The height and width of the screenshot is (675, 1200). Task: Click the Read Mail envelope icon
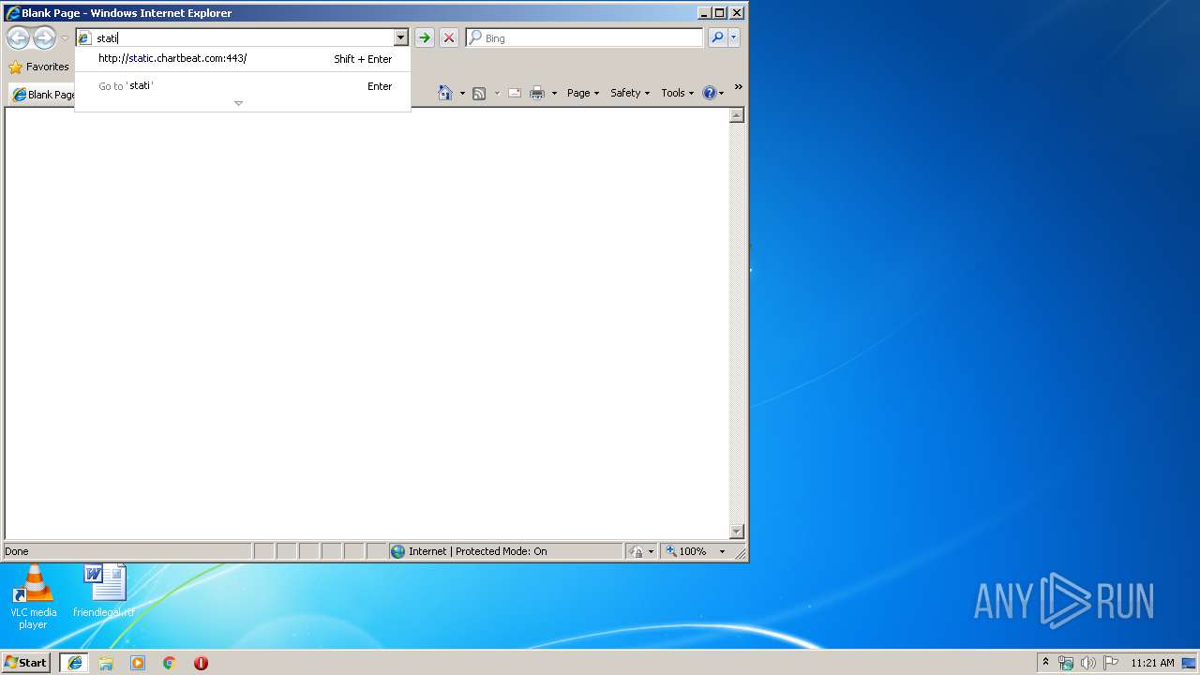515,93
